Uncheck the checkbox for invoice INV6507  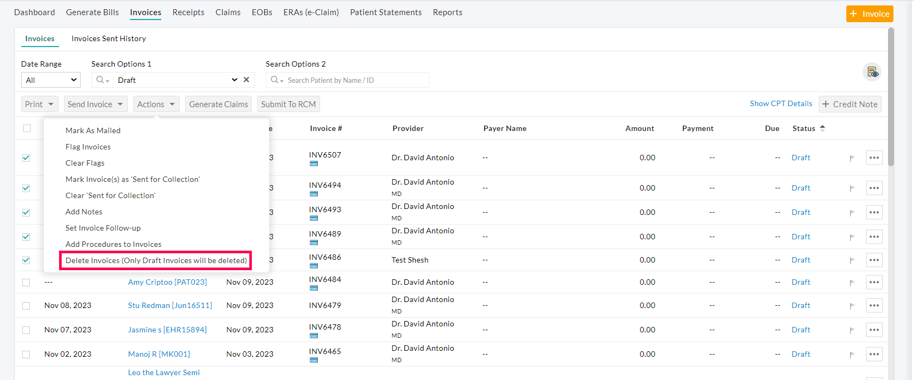pos(26,158)
